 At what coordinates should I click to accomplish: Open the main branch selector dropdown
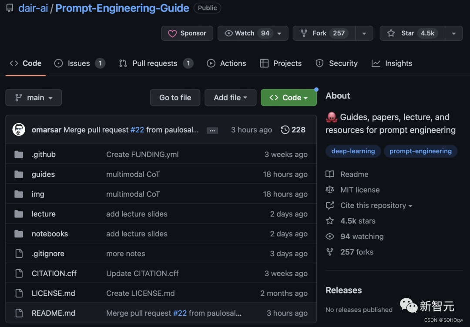[34, 97]
